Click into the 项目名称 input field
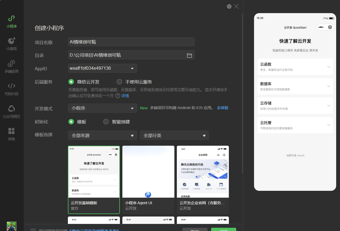Screen dimensions: 340x231 [x=131, y=42]
